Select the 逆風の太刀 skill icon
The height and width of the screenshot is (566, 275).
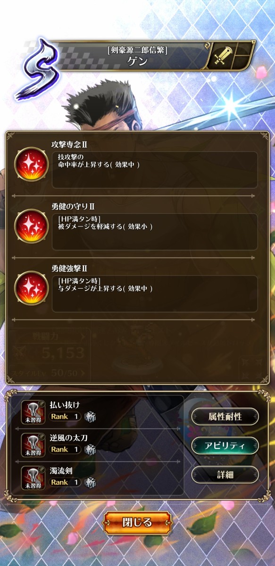[x=33, y=445]
